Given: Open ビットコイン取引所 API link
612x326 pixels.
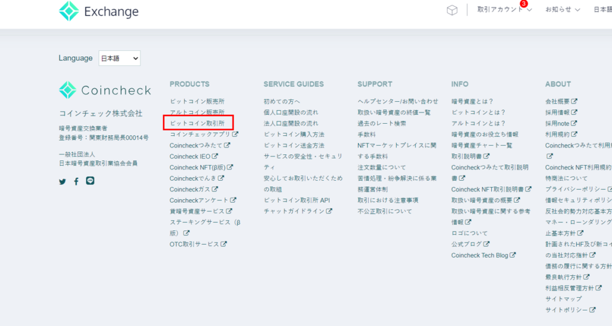Looking at the screenshot, I should coord(296,200).
